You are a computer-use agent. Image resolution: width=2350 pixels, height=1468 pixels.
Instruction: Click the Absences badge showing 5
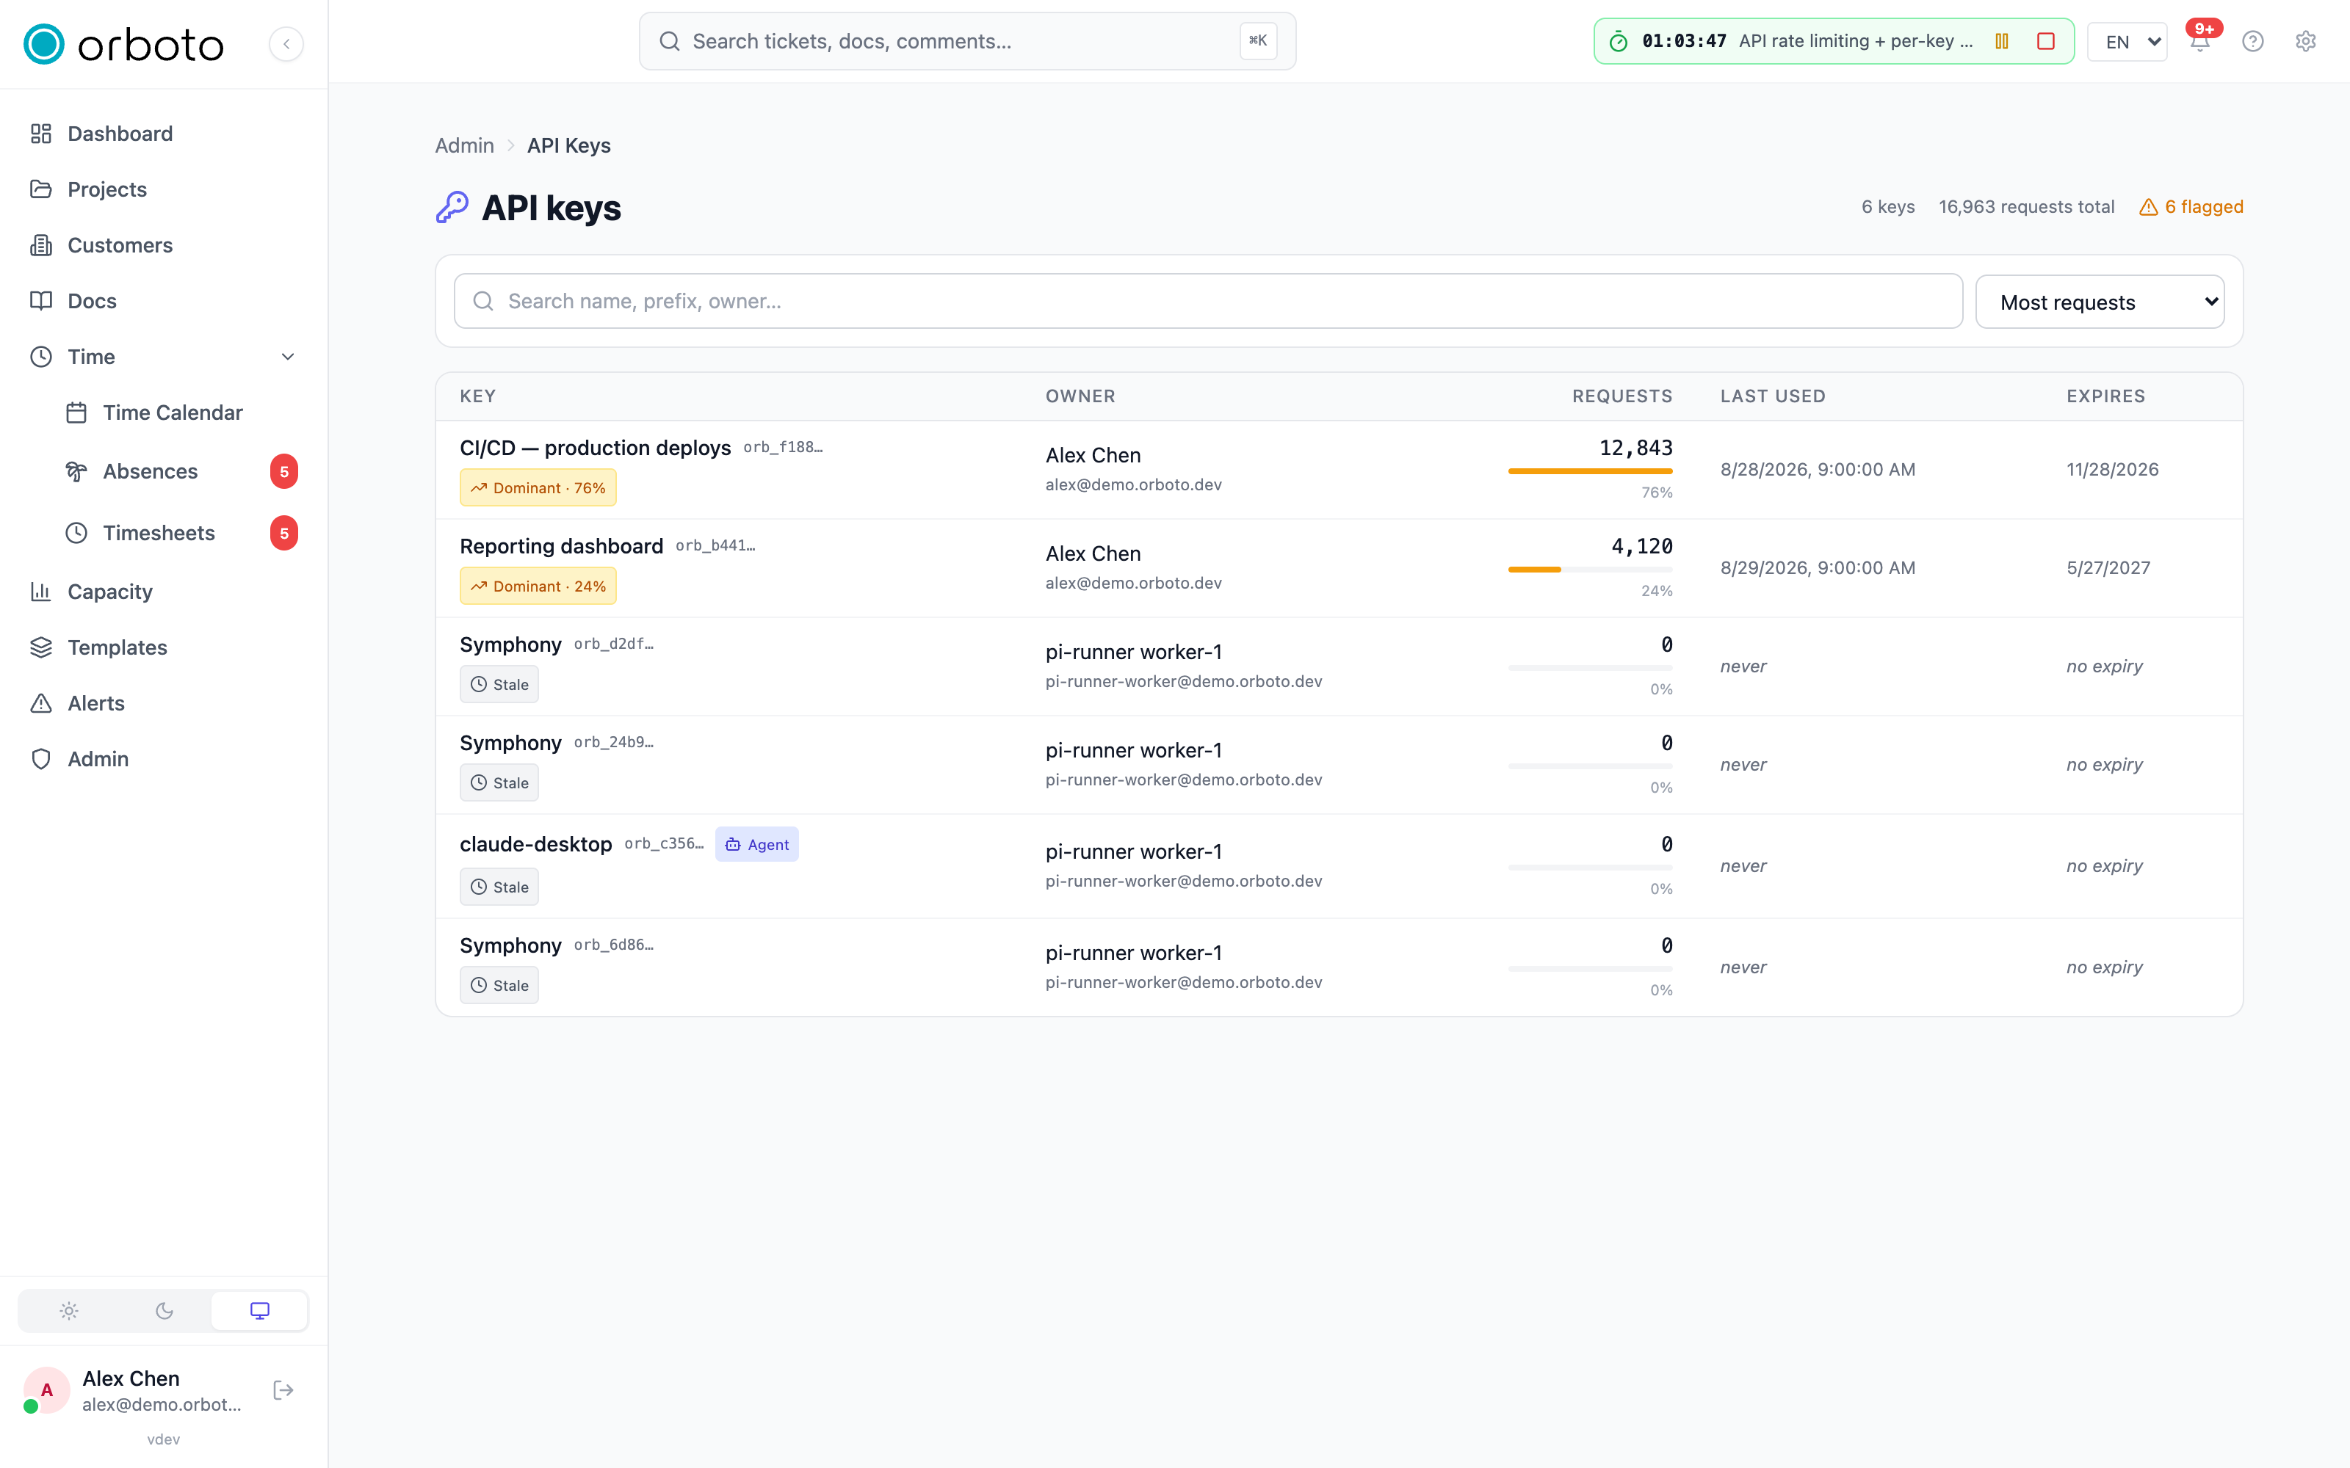pos(283,472)
